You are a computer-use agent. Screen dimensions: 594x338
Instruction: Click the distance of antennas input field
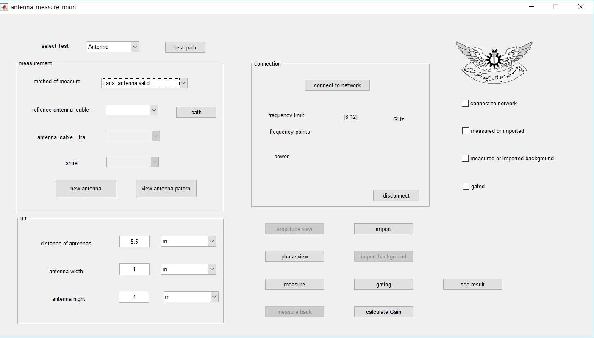[134, 241]
